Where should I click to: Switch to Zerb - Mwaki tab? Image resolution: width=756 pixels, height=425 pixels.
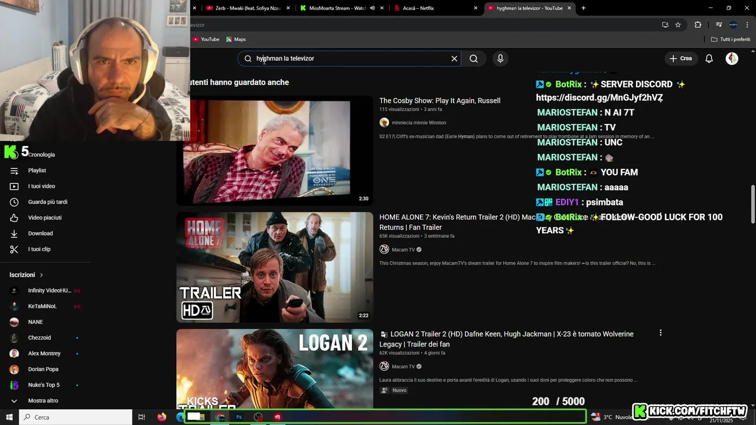pos(248,8)
